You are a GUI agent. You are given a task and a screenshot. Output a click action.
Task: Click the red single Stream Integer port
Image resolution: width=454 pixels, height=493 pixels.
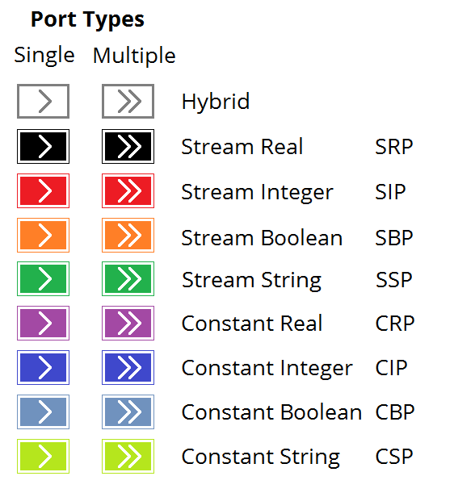(43, 190)
